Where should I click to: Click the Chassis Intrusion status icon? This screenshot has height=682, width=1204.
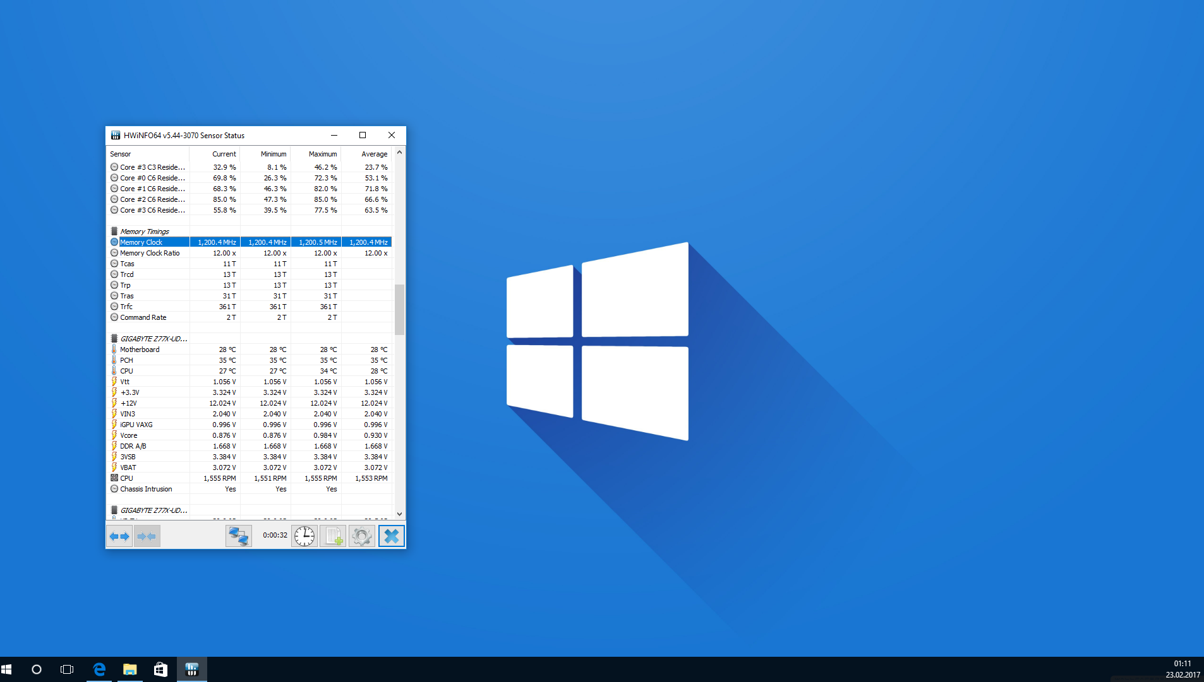(x=114, y=489)
